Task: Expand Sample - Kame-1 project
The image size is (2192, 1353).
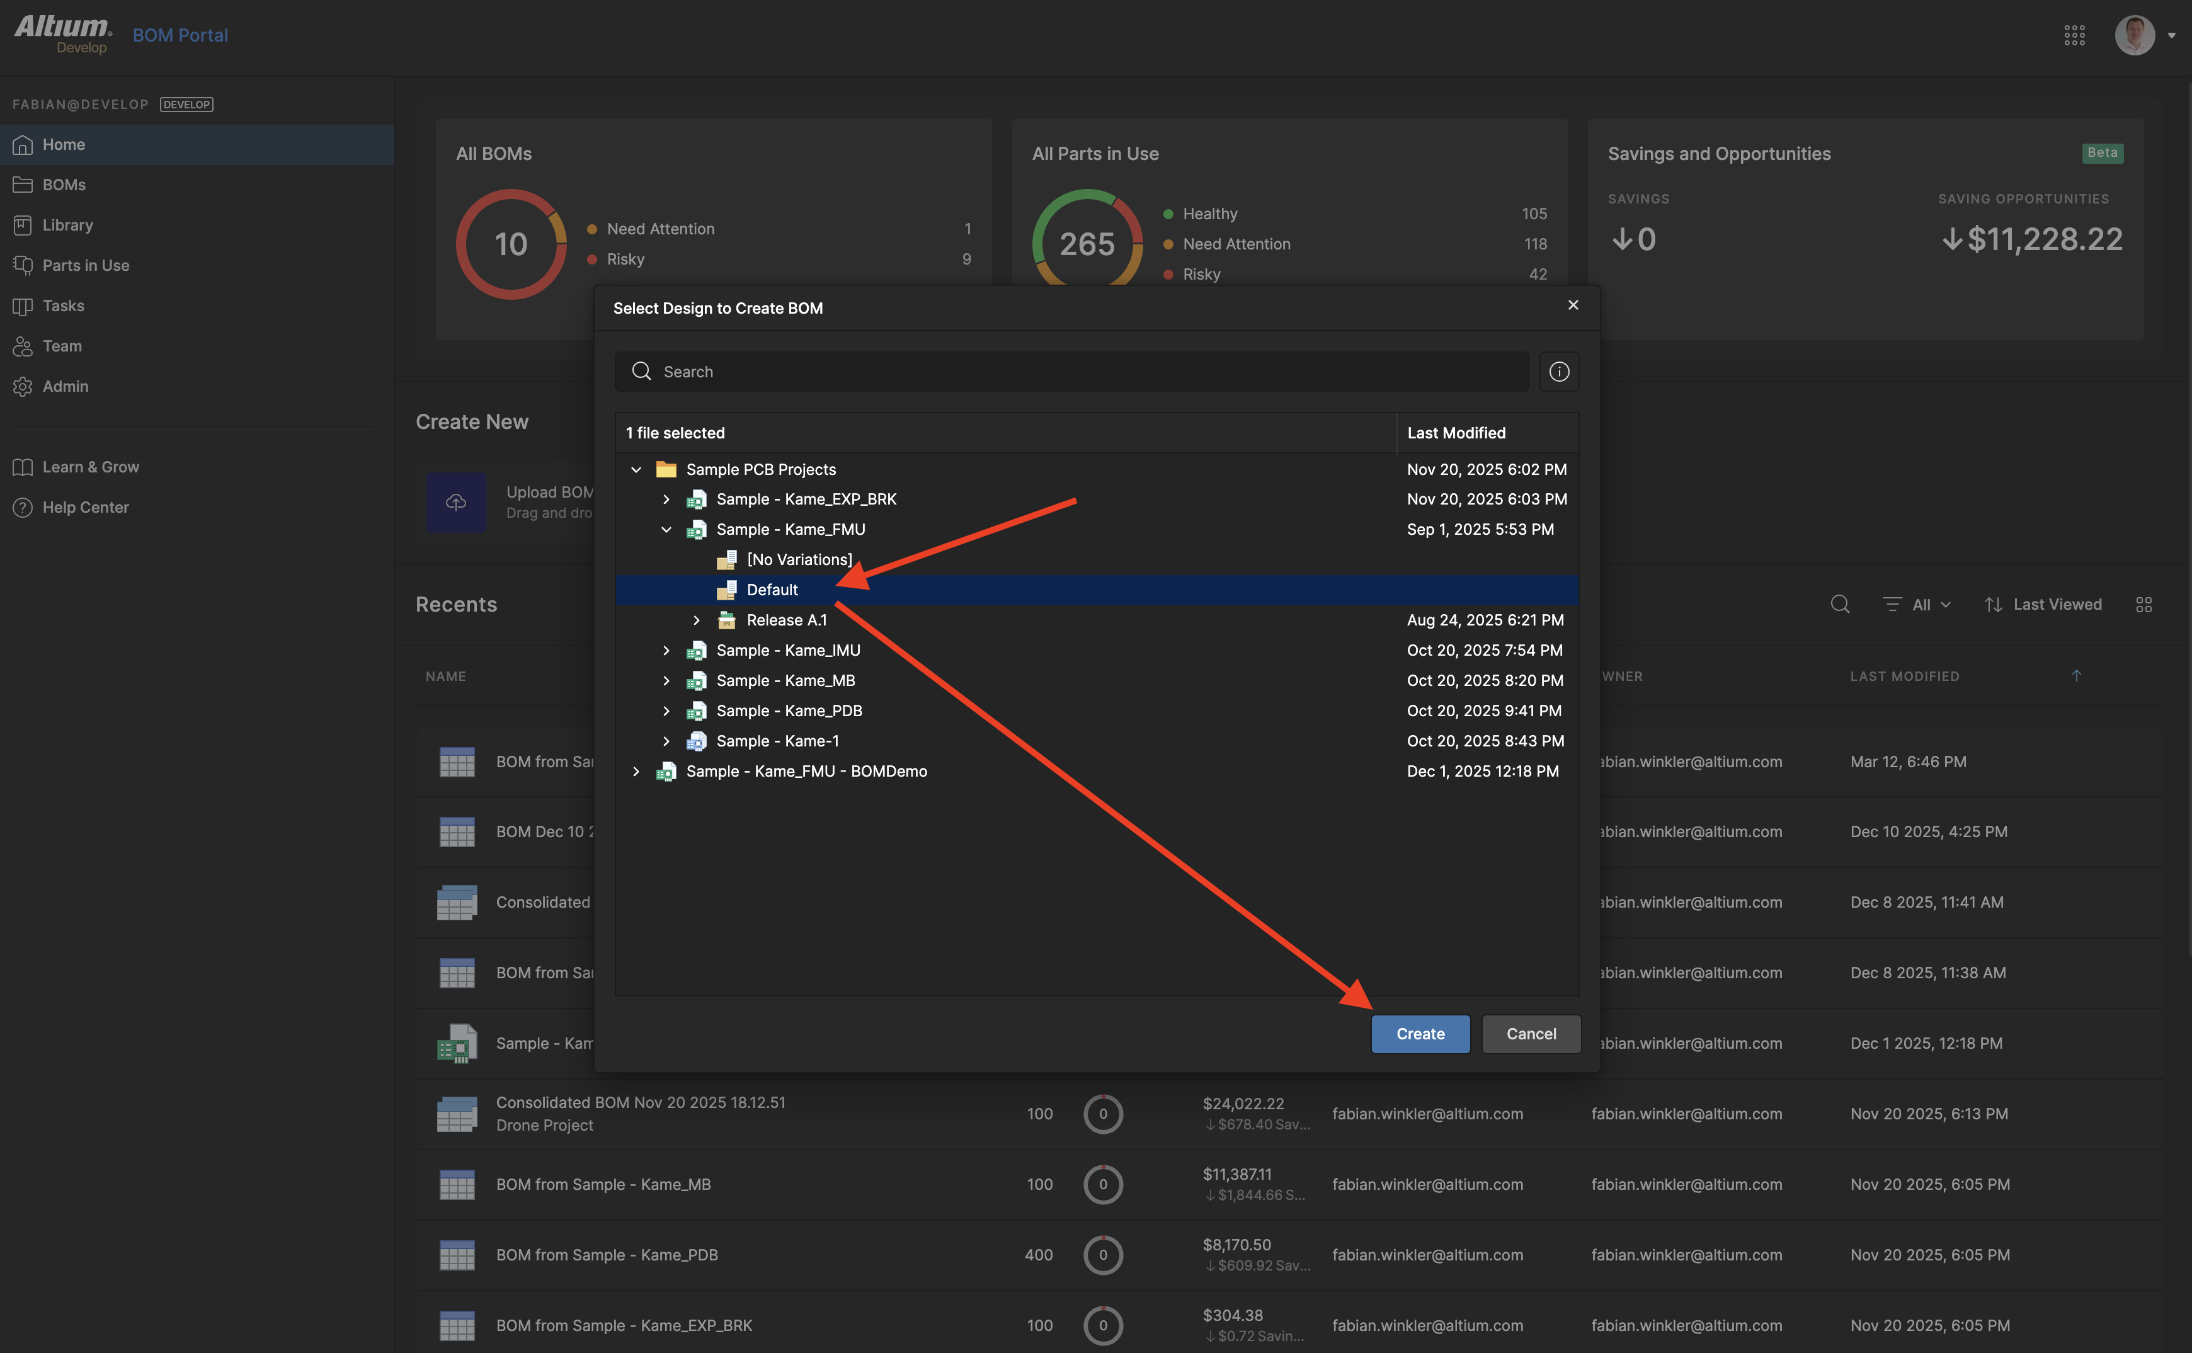Action: [666, 741]
